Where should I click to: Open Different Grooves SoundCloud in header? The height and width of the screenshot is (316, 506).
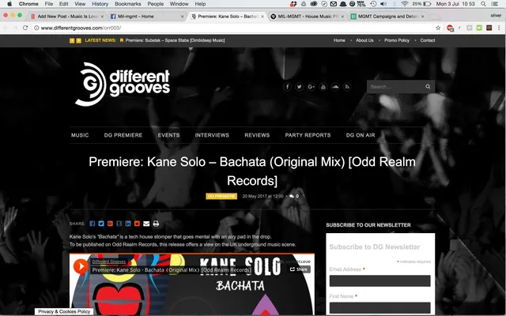[x=335, y=87]
